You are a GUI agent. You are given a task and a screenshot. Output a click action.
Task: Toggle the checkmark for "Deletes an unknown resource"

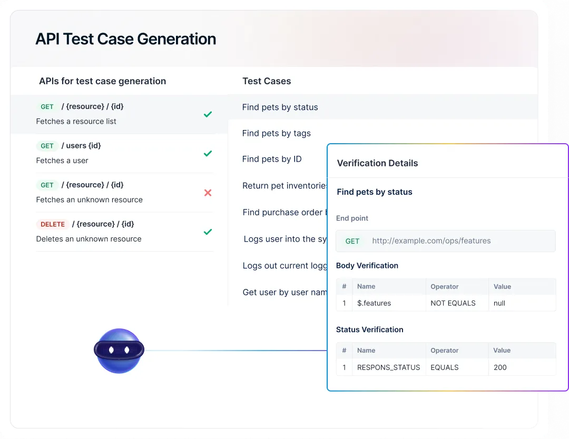pos(208,232)
